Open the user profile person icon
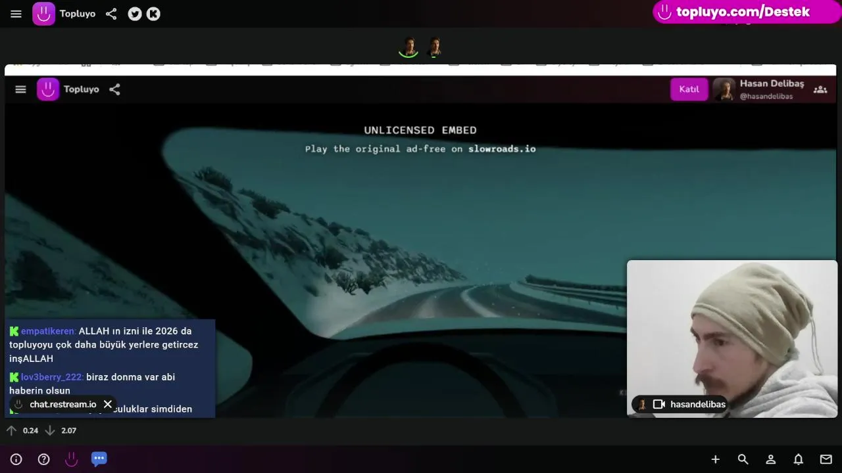Image resolution: width=842 pixels, height=473 pixels. click(x=771, y=459)
